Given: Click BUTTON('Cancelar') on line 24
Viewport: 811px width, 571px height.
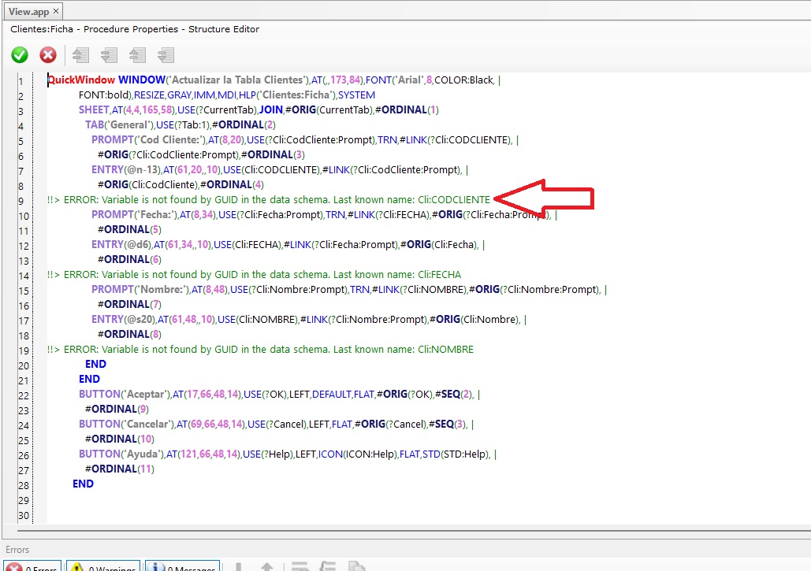Looking at the screenshot, I should point(126,425).
